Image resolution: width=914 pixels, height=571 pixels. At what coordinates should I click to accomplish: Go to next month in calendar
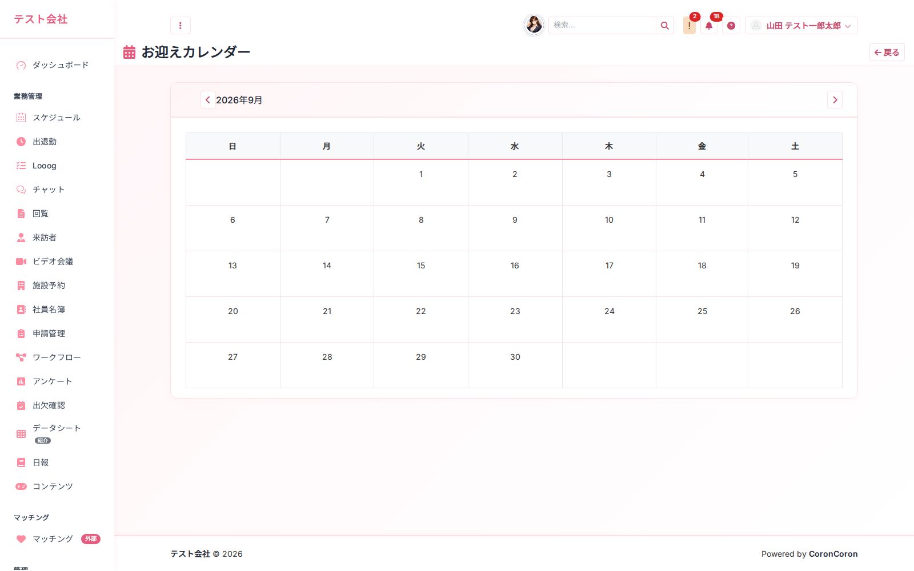pyautogui.click(x=835, y=100)
